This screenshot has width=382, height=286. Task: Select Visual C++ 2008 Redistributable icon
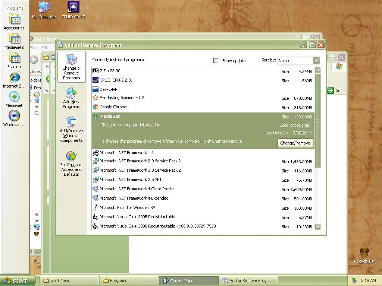coord(95,226)
